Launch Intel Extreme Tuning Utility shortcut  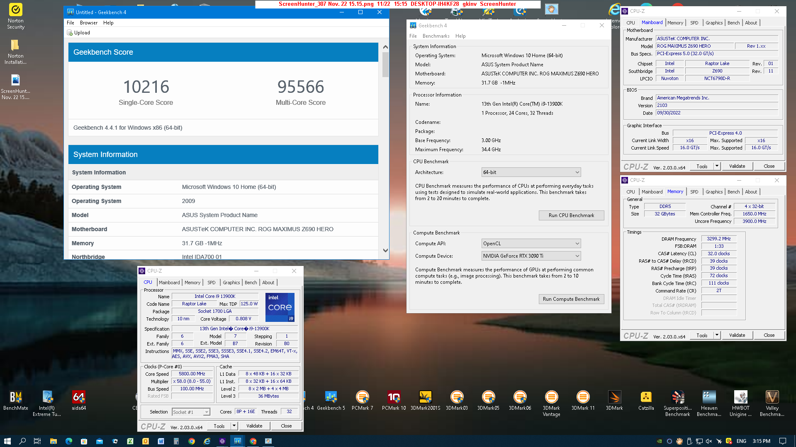pos(47,403)
